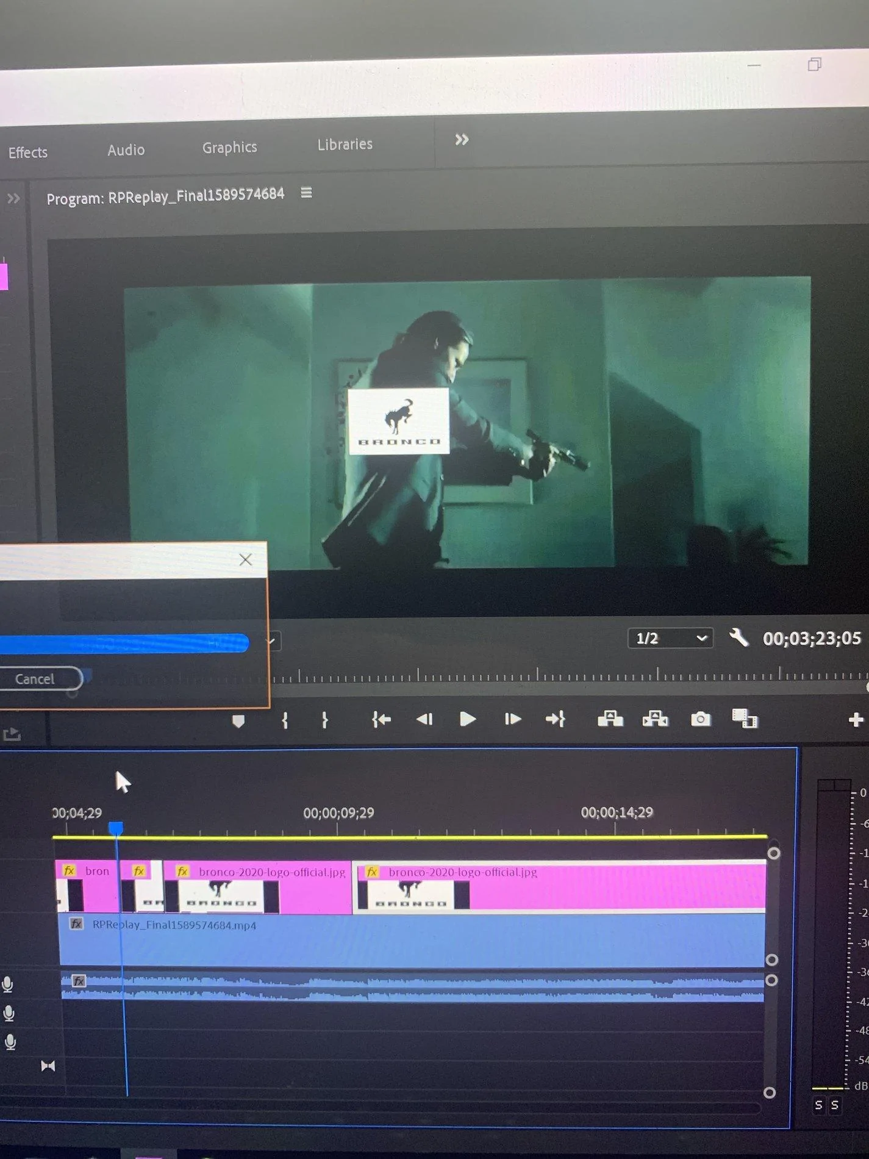Toggle voice-over record on the third audio track
Image resolution: width=869 pixels, height=1159 pixels.
(x=10, y=1042)
